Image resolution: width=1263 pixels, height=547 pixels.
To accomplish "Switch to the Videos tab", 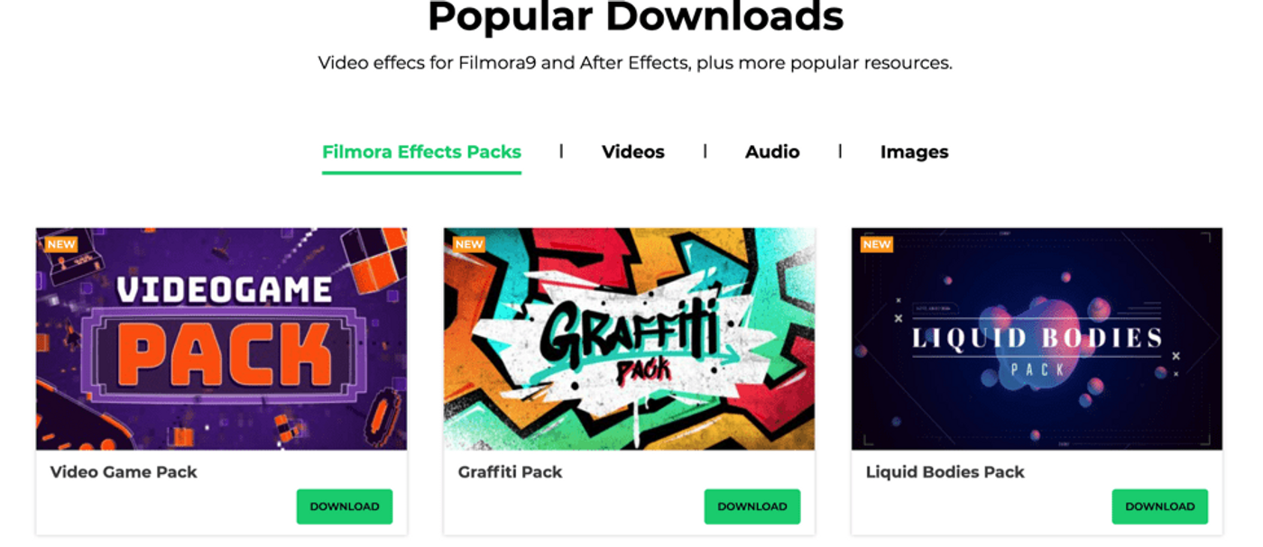I will (633, 152).
